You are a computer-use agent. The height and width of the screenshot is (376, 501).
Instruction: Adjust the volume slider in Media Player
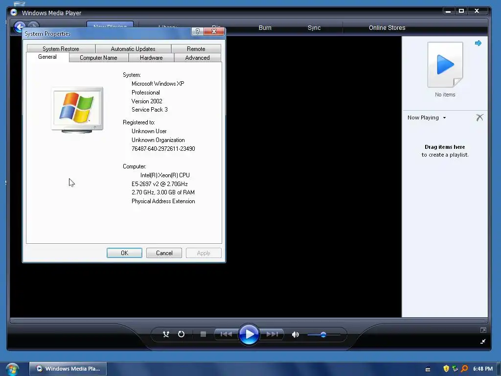pyautogui.click(x=323, y=335)
